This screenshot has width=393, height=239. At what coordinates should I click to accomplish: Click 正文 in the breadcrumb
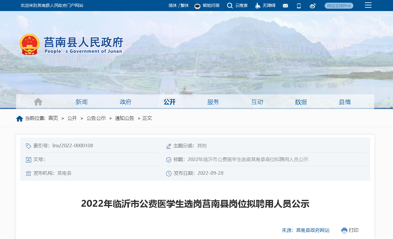pos(147,118)
